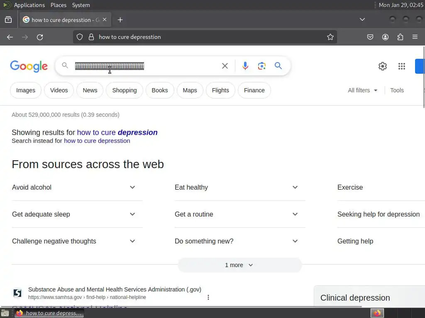The width and height of the screenshot is (425, 318).
Task: Open the extensions puzzle icon
Action: click(x=401, y=37)
